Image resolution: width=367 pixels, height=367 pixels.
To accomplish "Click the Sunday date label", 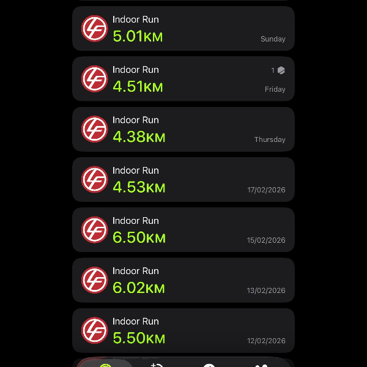I will tap(273, 39).
